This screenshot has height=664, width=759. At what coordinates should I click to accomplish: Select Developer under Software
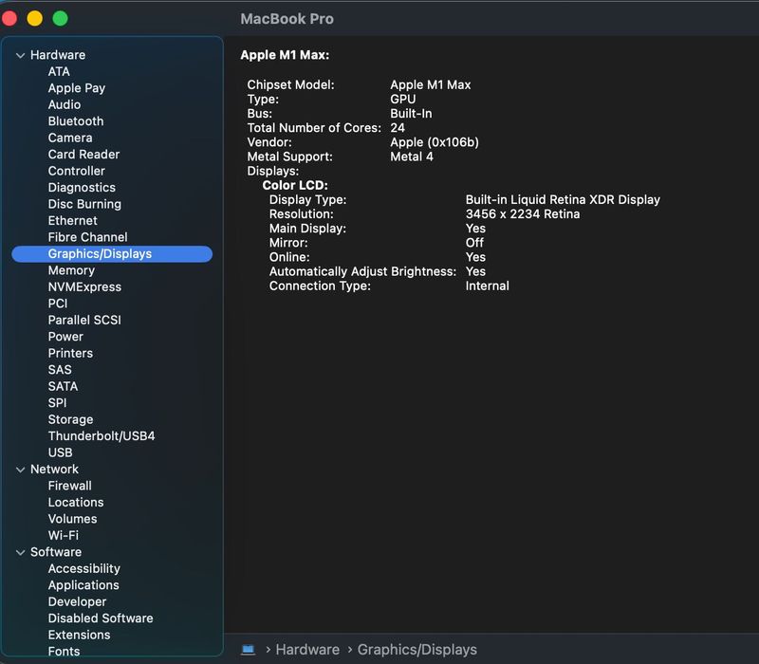77,601
